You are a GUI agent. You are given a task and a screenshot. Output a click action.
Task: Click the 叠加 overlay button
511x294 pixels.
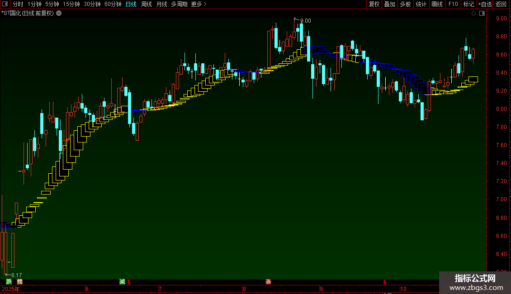(390, 4)
